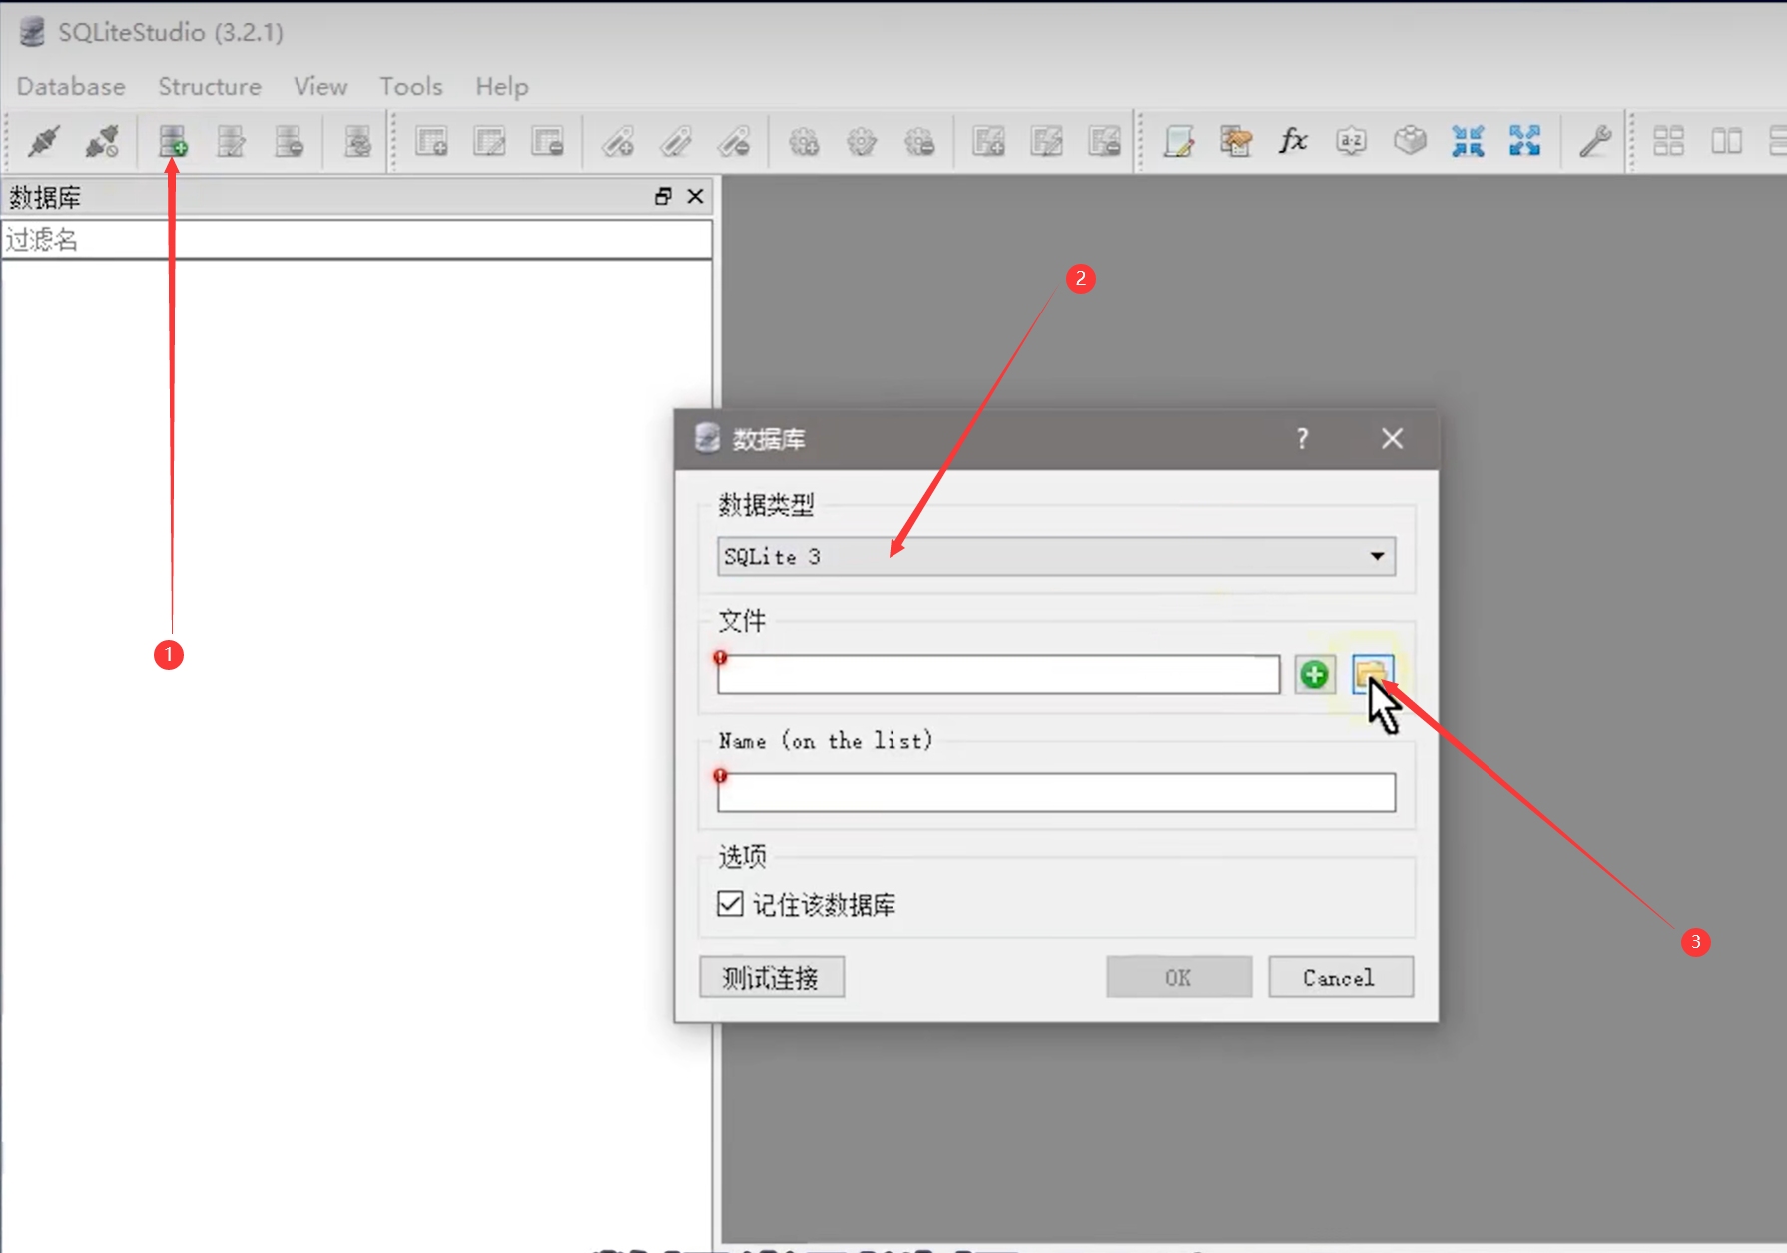Screen dimensions: 1787x1253
Task: Click the Delete index toolbar icon
Action: coord(734,141)
